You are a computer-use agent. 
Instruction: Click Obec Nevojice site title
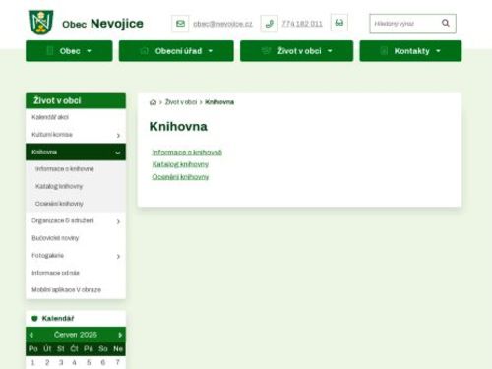pyautogui.click(x=102, y=24)
